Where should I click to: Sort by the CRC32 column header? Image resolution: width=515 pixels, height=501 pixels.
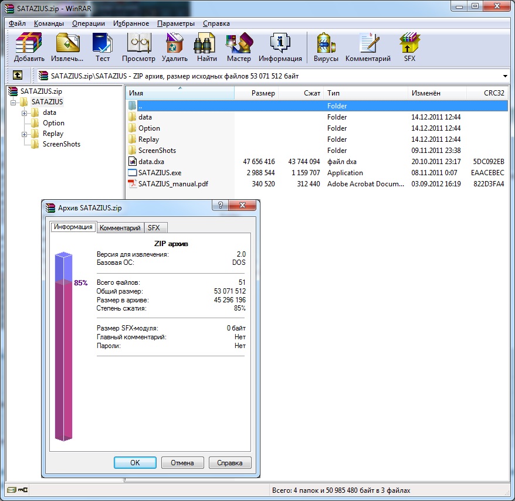pyautogui.click(x=487, y=93)
